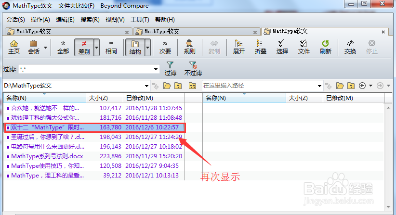396x215 pixels.
Task: Click left pane browse folder icon
Action: (167, 86)
